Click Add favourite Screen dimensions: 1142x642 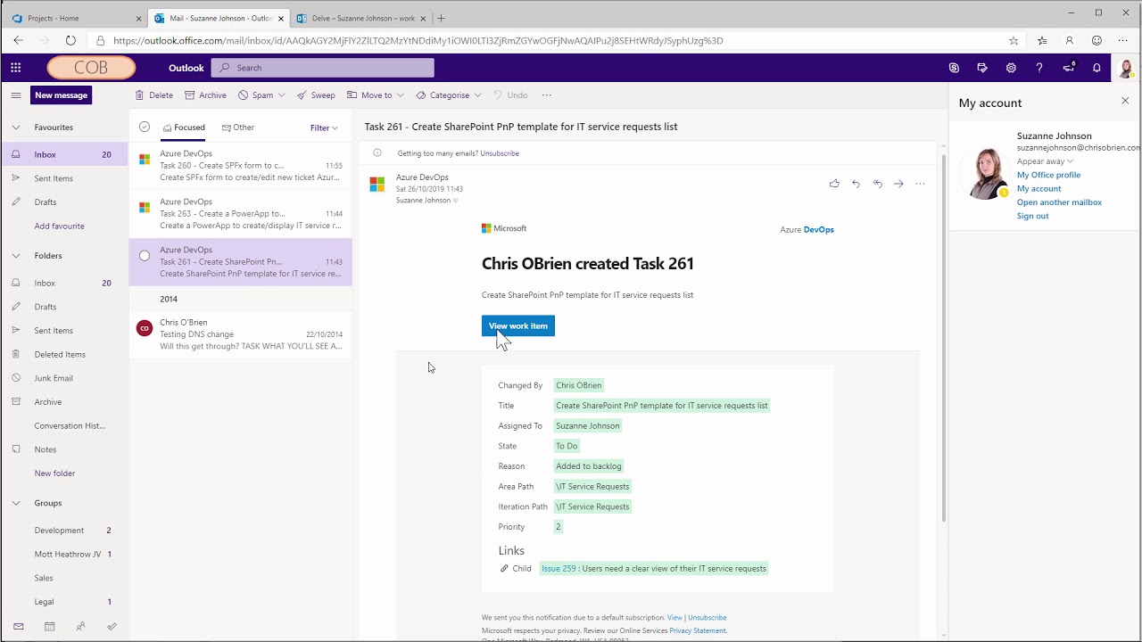[59, 226]
